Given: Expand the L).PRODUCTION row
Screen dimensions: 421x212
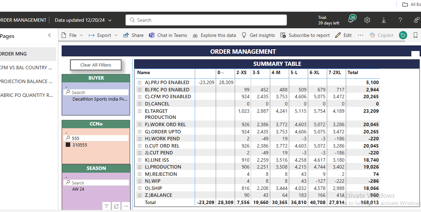Looking at the screenshot, I should pyautogui.click(x=140, y=167).
